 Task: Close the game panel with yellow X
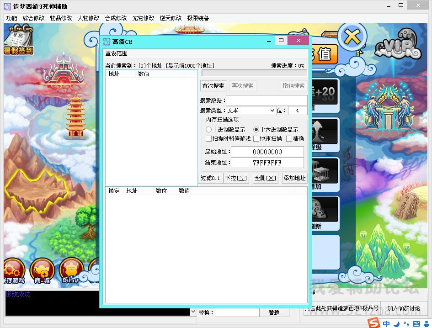352,37
